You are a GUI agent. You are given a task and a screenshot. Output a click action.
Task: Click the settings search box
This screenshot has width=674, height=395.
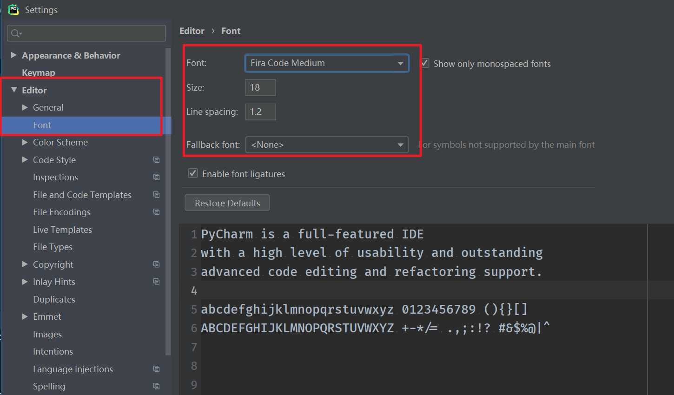point(86,33)
